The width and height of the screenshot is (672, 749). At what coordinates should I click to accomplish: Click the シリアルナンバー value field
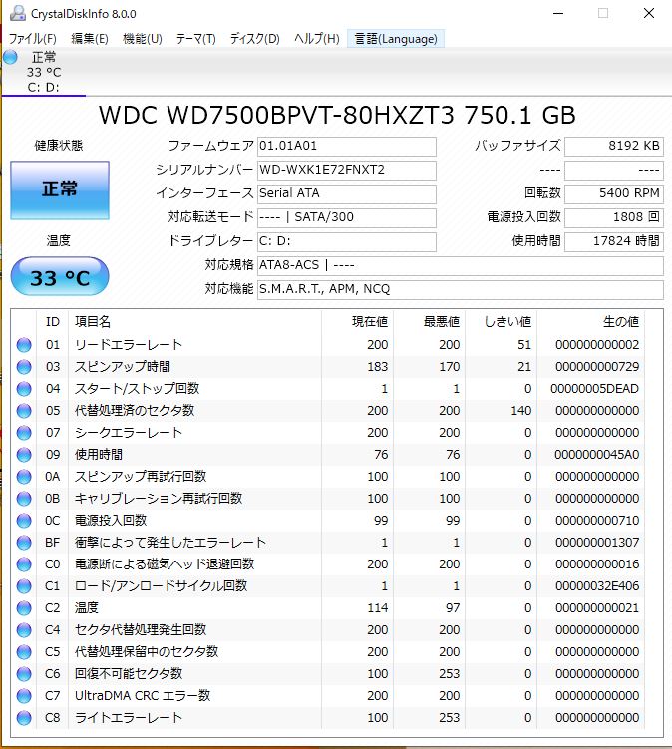pyautogui.click(x=346, y=170)
